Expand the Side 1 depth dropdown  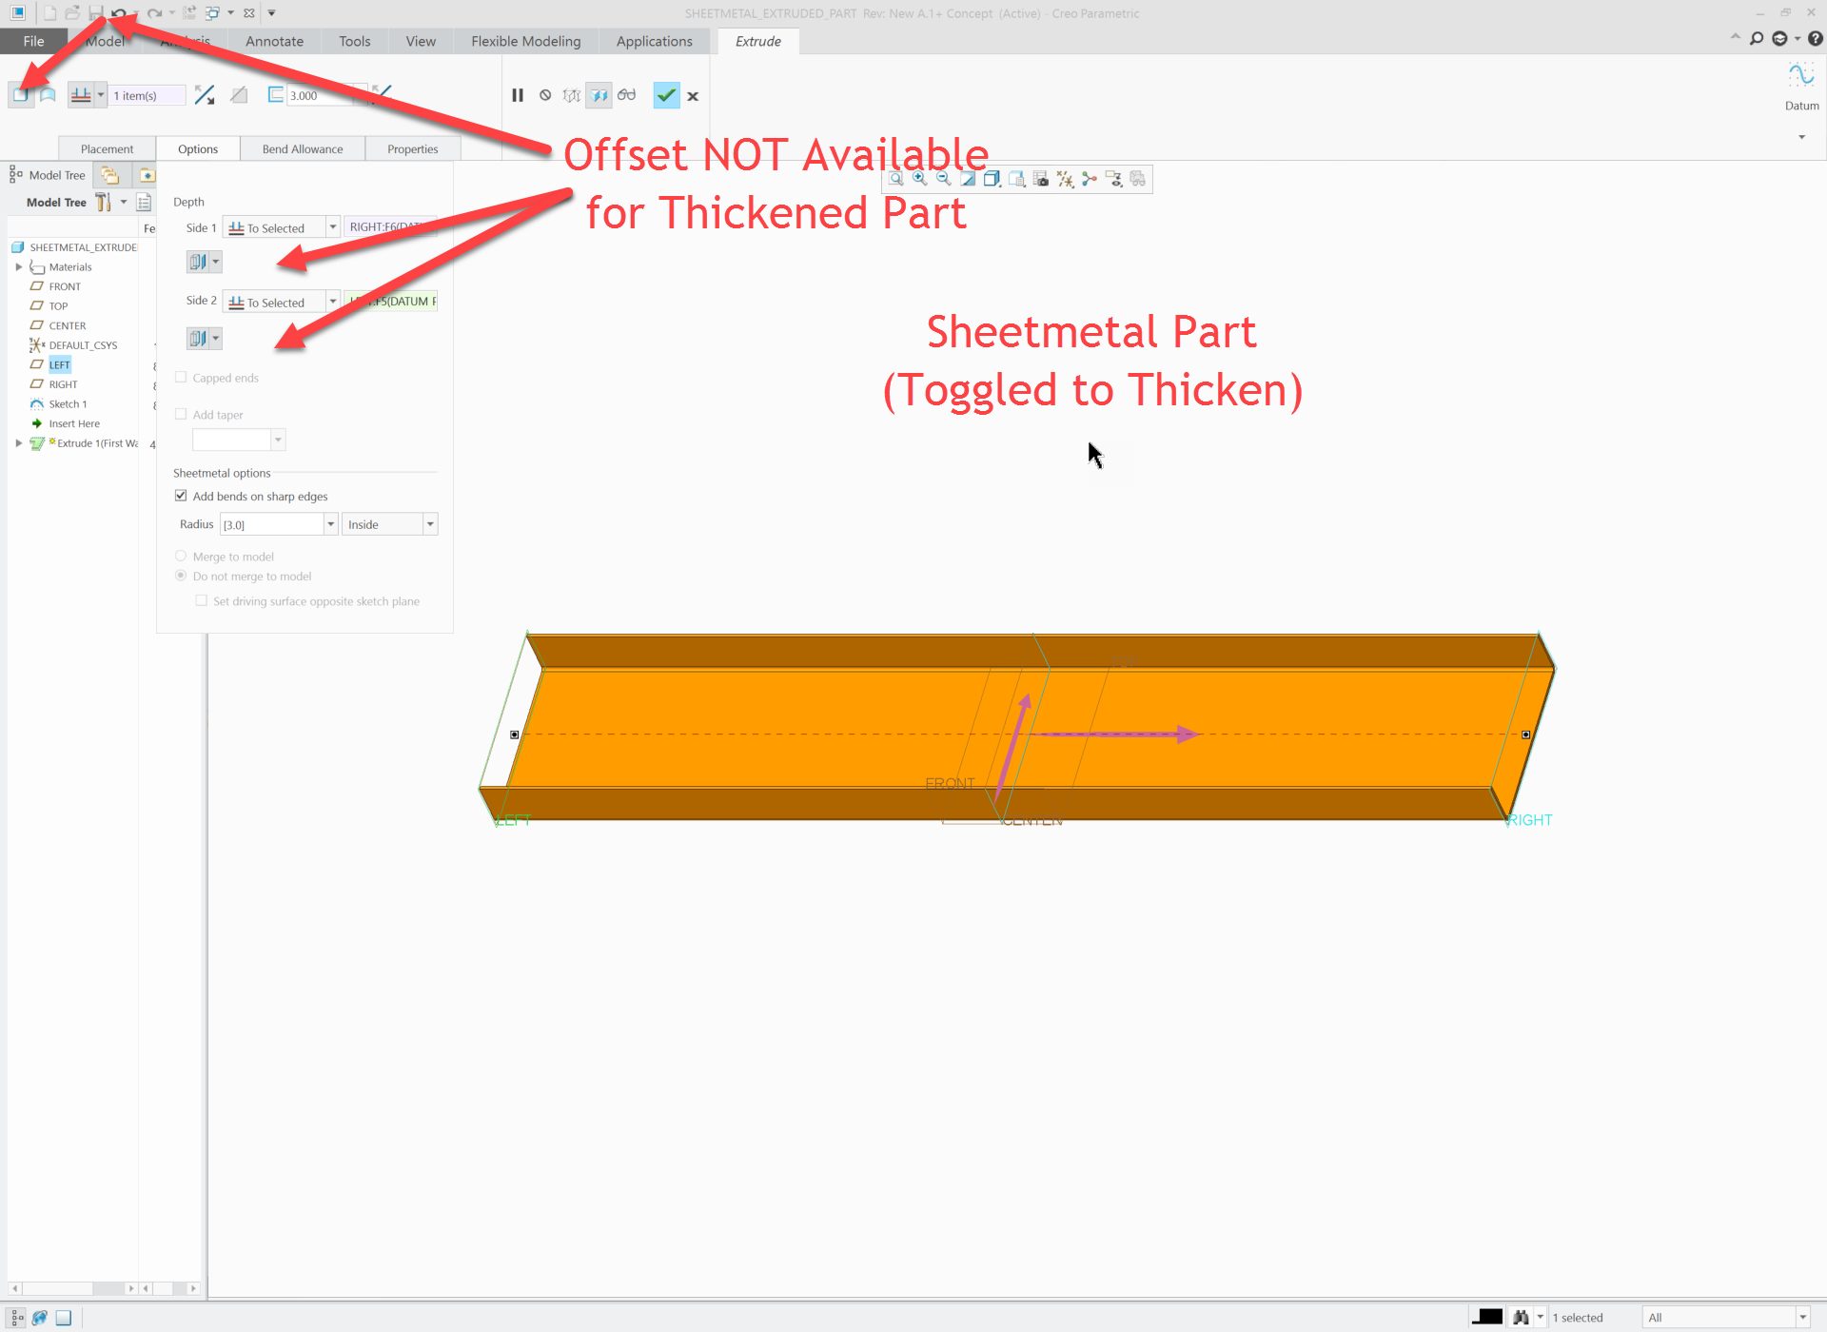tap(332, 227)
